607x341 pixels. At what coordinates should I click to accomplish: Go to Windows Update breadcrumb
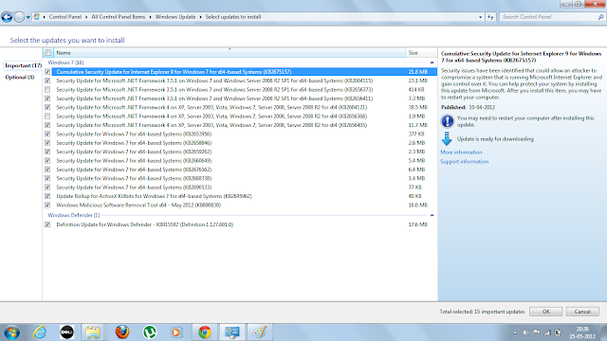coord(175,17)
